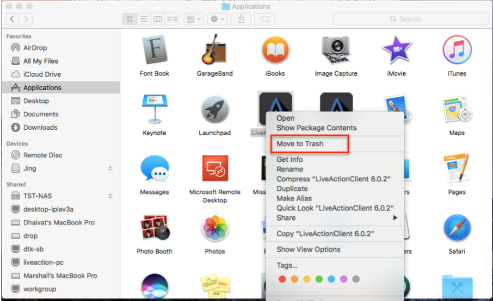Image resolution: width=493 pixels, height=301 pixels.
Task: Switch to icon view
Action: coord(130,19)
